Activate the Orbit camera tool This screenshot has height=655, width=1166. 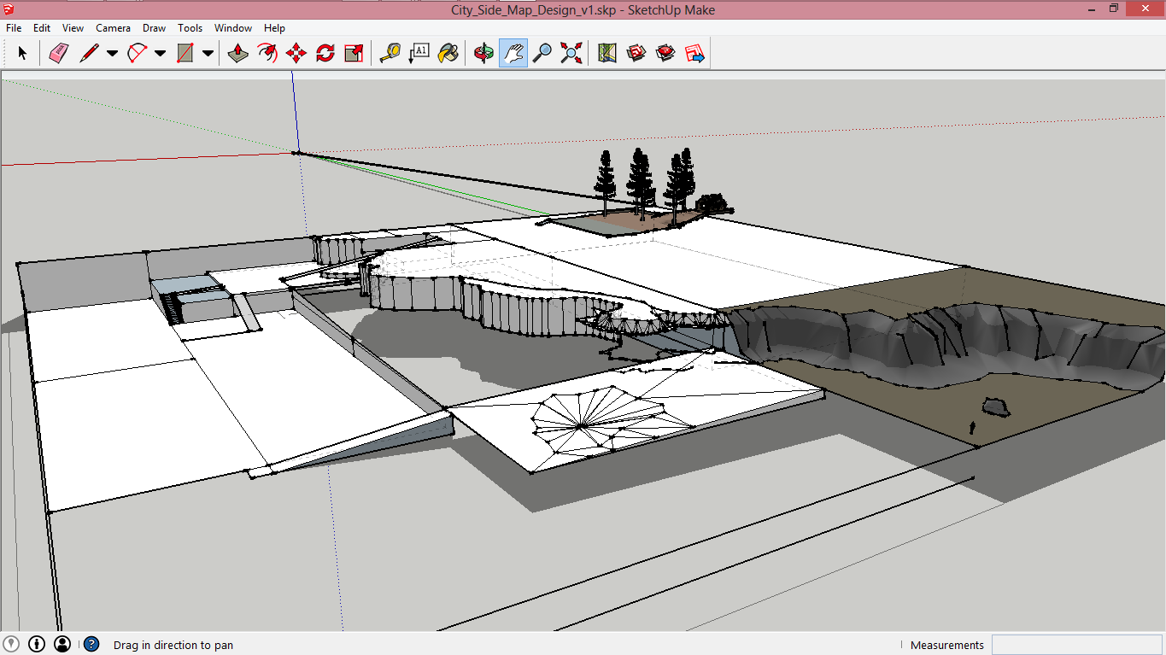(484, 54)
